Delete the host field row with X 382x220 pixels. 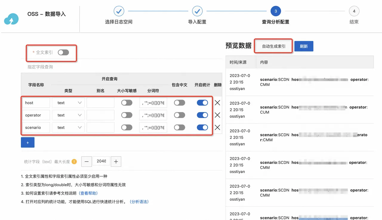[x=218, y=103]
